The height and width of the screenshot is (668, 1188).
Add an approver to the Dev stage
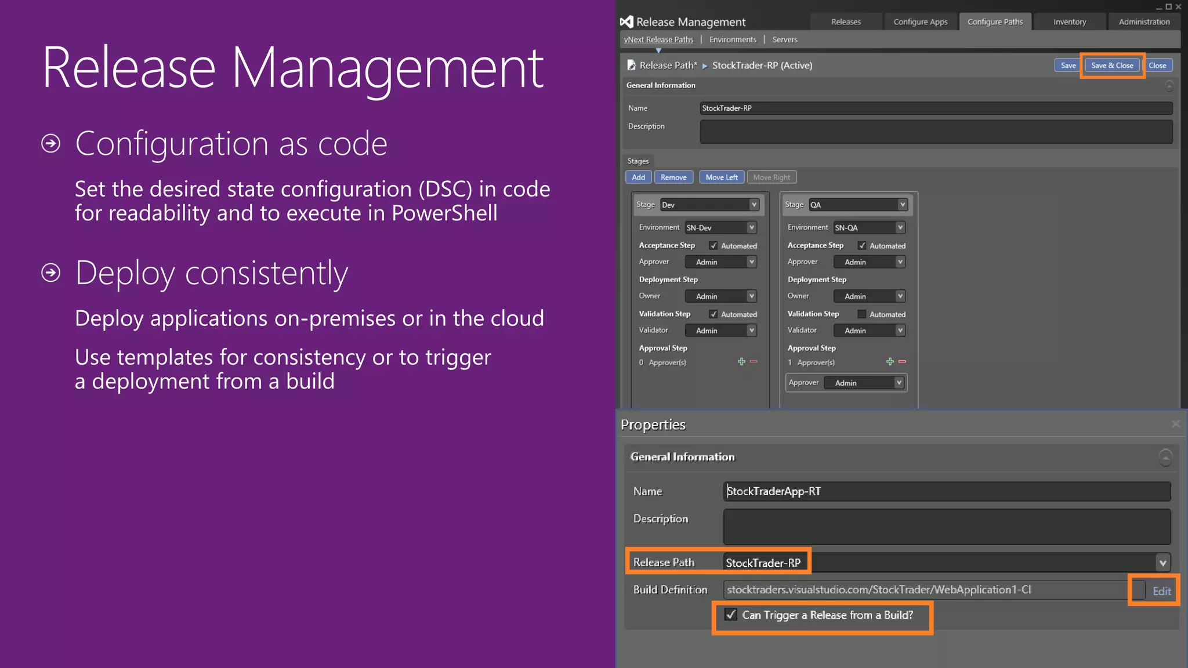click(x=741, y=362)
